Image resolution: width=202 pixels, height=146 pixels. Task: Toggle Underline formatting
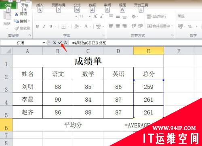click(50, 26)
